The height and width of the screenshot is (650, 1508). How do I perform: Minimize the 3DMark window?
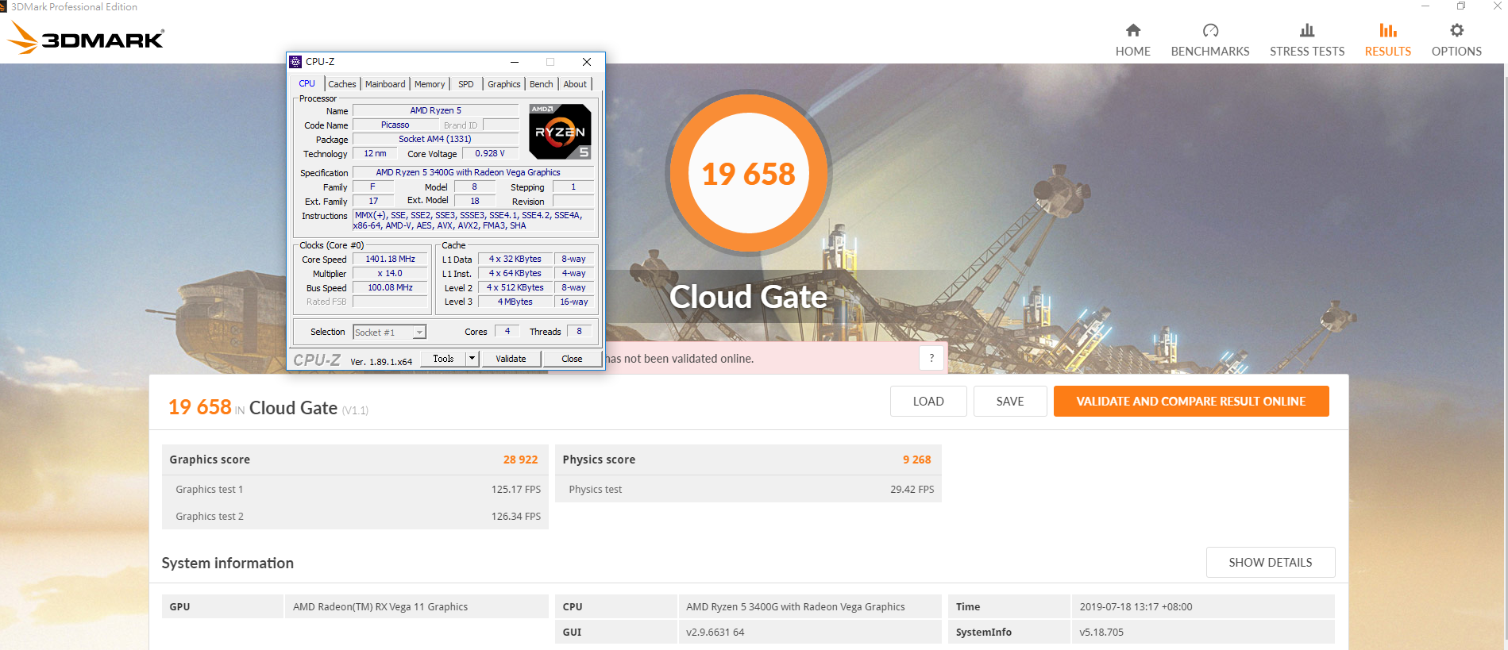click(1425, 6)
